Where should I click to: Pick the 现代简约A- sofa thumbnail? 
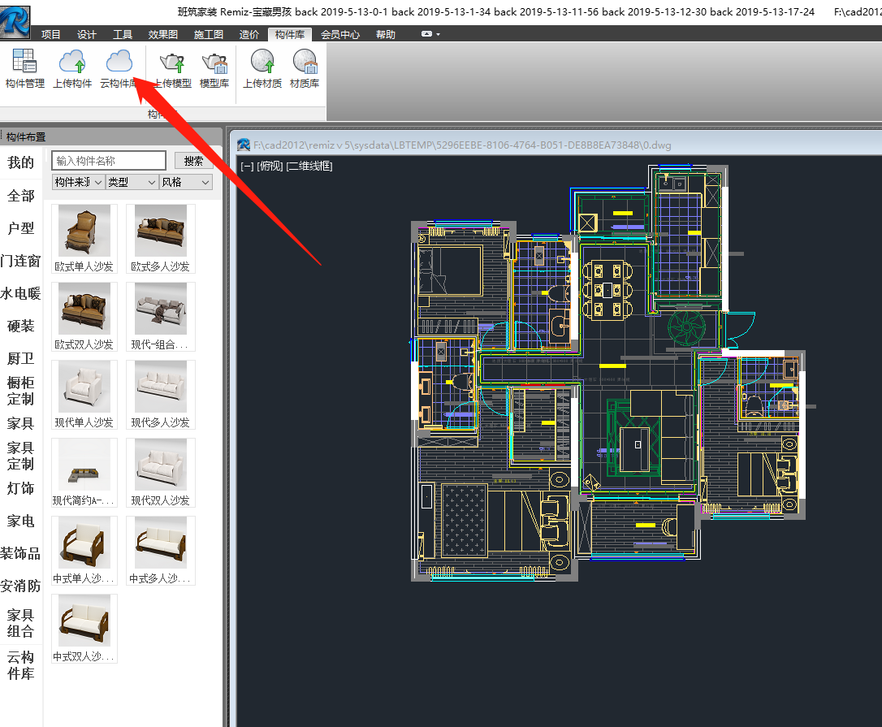click(x=84, y=474)
